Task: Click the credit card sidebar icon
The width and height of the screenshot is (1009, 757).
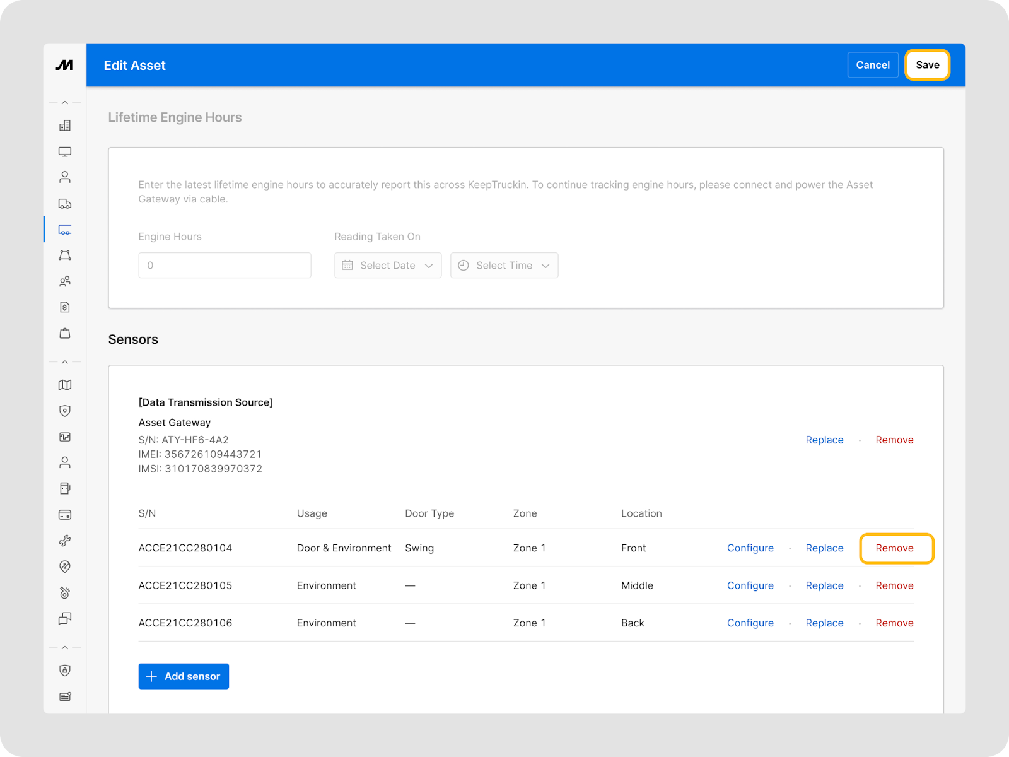Action: 64,515
